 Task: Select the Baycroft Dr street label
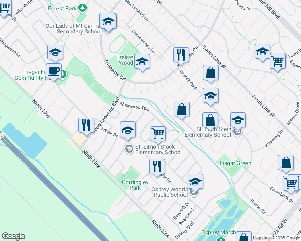(x=181, y=210)
